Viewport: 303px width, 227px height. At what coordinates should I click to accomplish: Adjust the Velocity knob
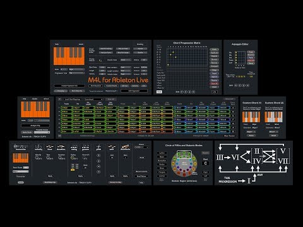(x=37, y=158)
